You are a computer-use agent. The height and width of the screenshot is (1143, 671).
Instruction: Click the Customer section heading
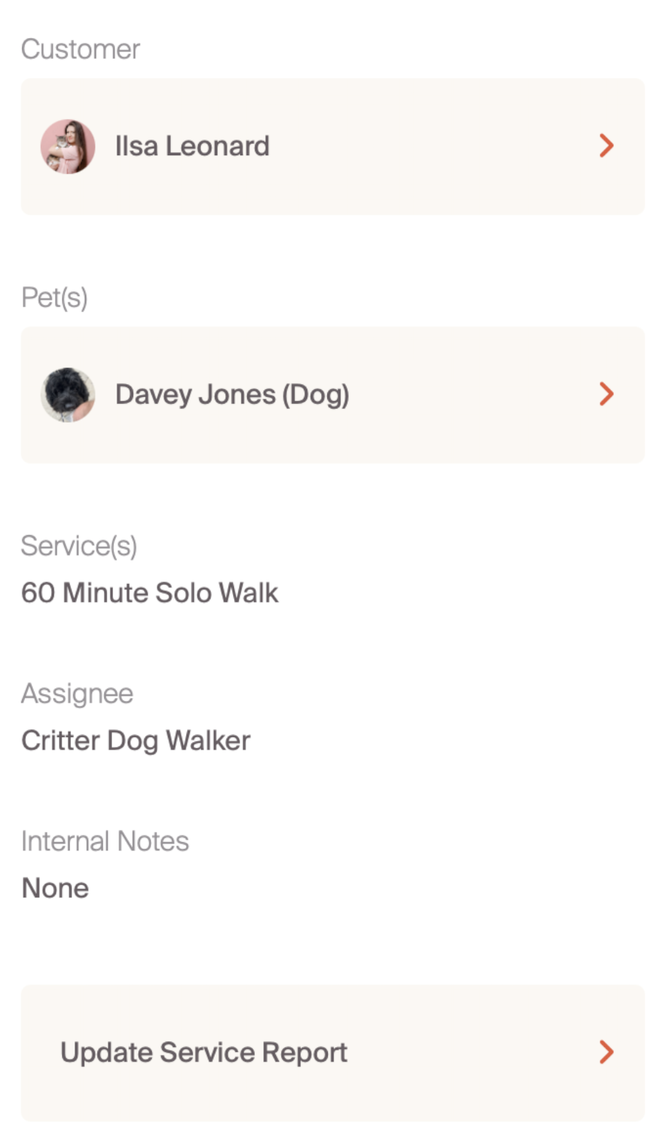point(80,50)
